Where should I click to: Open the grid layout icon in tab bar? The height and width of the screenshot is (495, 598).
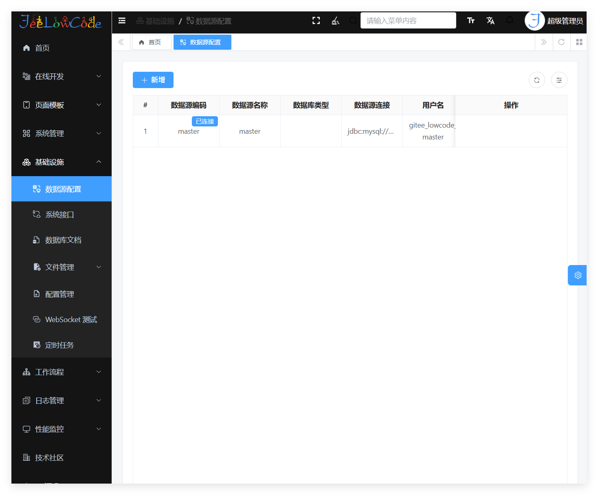coord(579,42)
